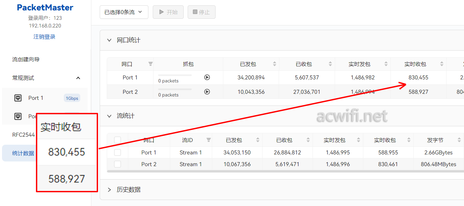The image size is (464, 206).
Task: Sort stream table by 实时收包
Action: tap(409, 140)
